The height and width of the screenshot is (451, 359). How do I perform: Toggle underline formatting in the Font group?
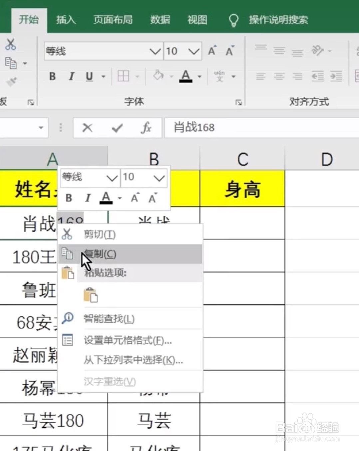[89, 76]
